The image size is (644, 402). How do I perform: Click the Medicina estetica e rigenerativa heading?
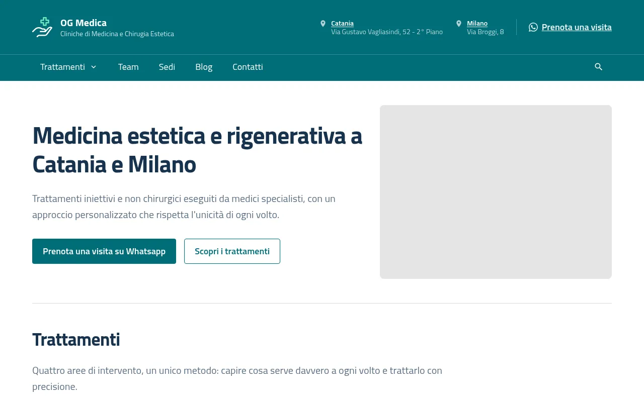tap(197, 150)
